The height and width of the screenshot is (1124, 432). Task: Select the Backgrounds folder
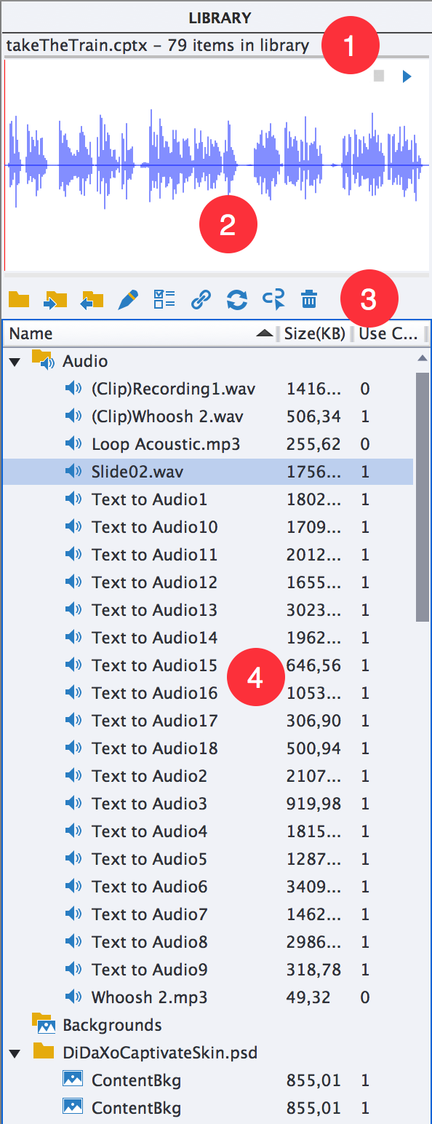[112, 1025]
